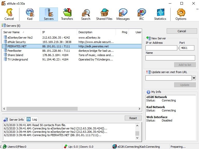Click the Cancel button above New Server

[182, 31]
